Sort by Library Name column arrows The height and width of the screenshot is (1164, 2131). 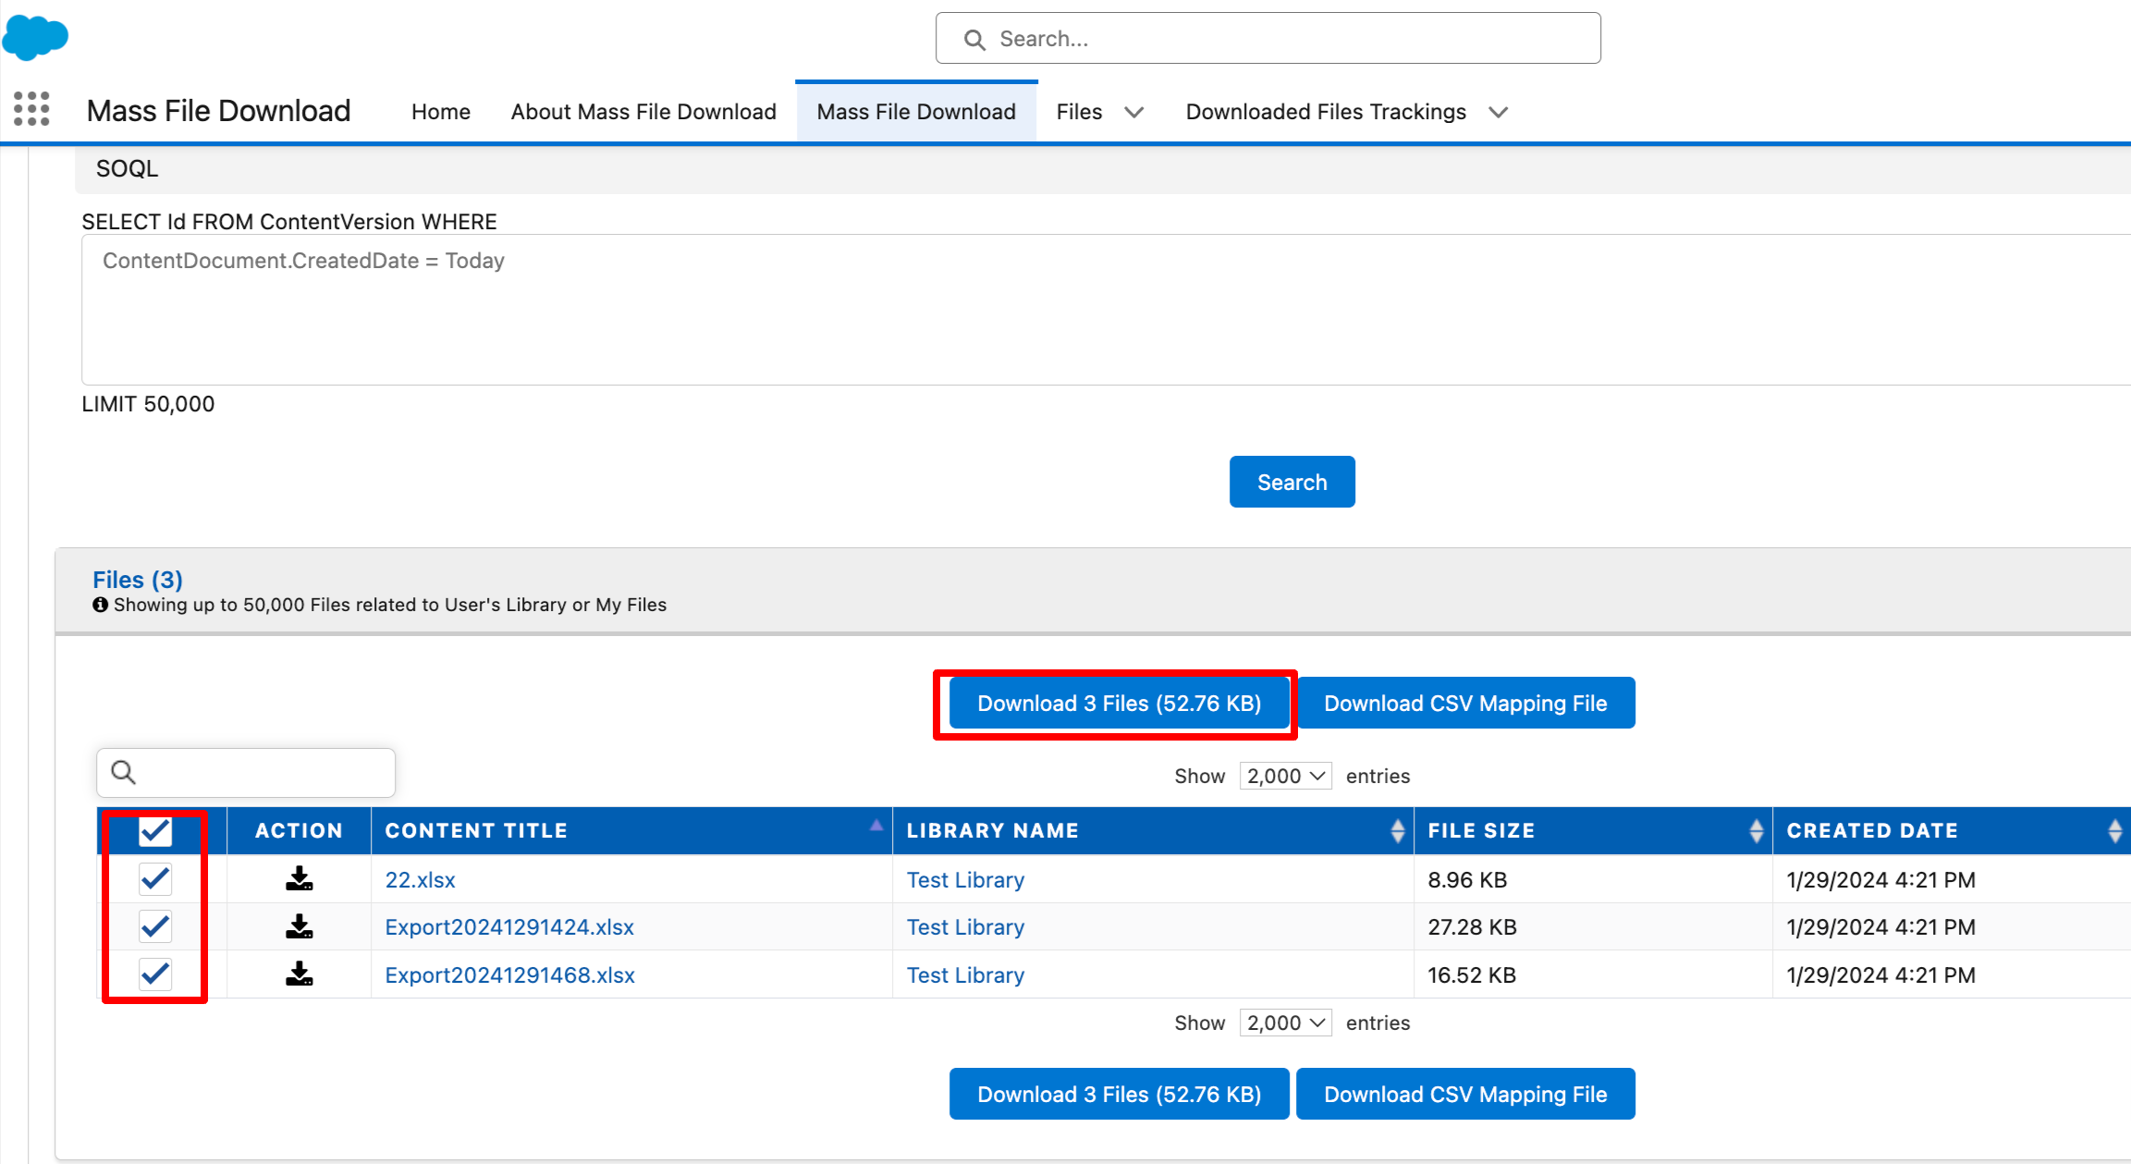click(x=1397, y=830)
